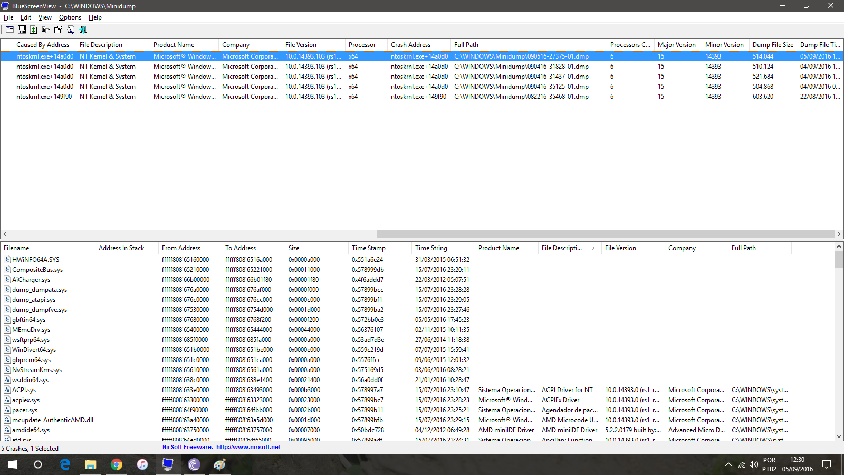Open the Options menu
Screen dimensions: 844x475
point(70,17)
